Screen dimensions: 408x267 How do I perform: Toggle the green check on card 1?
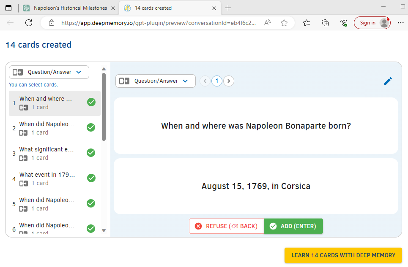point(91,102)
